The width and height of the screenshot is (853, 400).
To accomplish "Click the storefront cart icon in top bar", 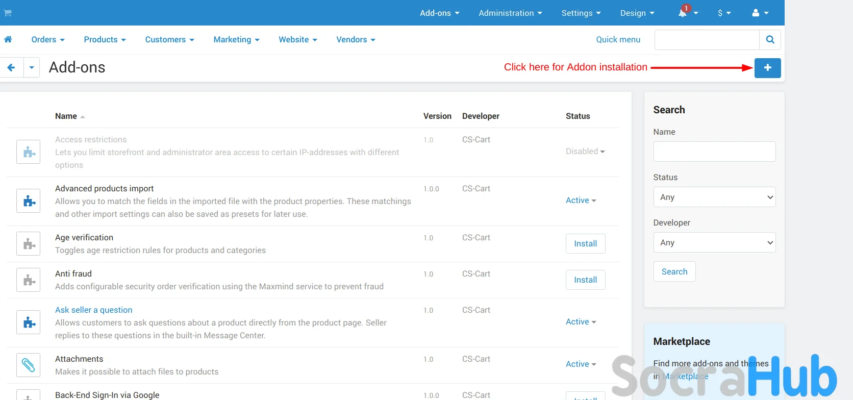I will (x=8, y=13).
